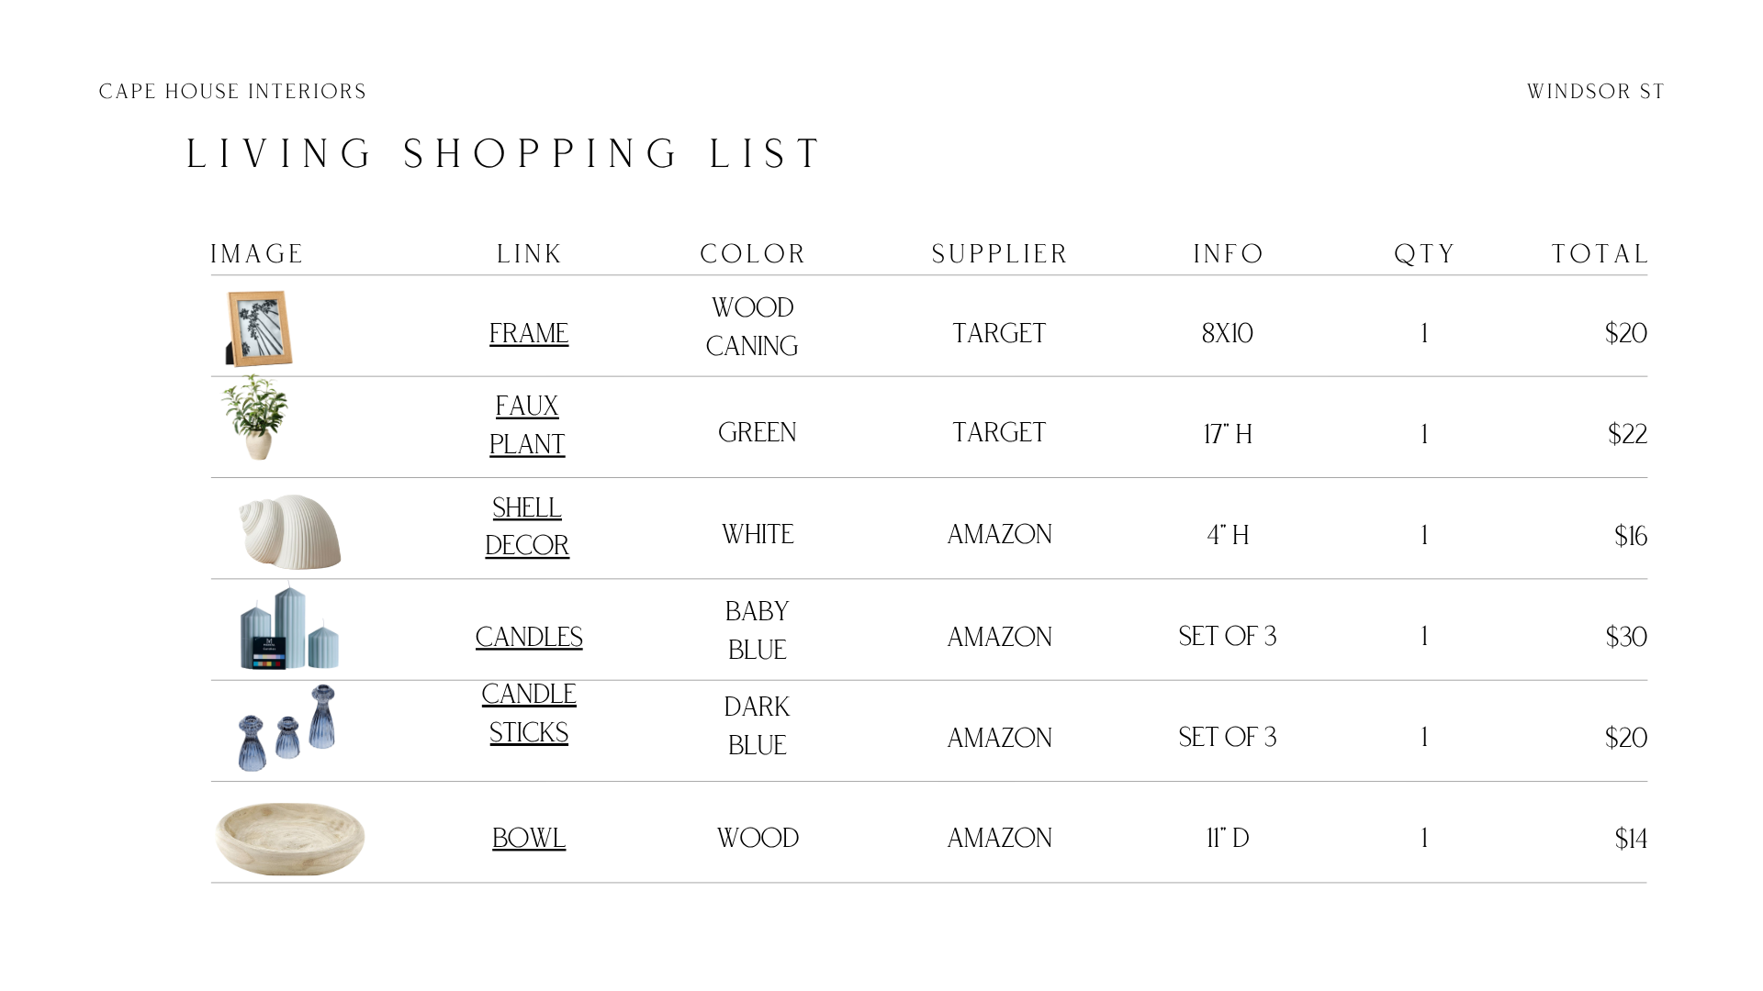Click the $30 total for candles
The image size is (1763, 991).
click(x=1626, y=637)
